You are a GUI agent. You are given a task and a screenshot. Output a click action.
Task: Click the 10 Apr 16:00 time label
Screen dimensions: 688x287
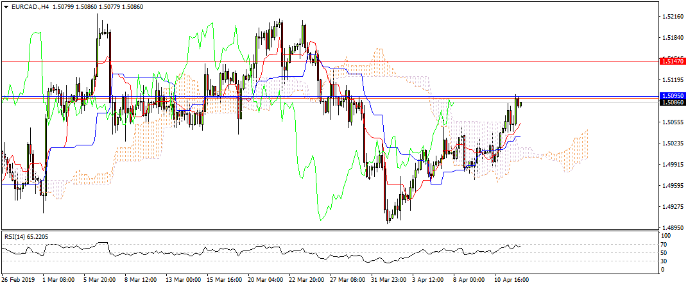pyautogui.click(x=512, y=279)
